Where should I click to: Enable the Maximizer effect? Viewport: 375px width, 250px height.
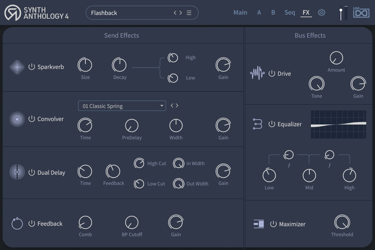point(273,224)
